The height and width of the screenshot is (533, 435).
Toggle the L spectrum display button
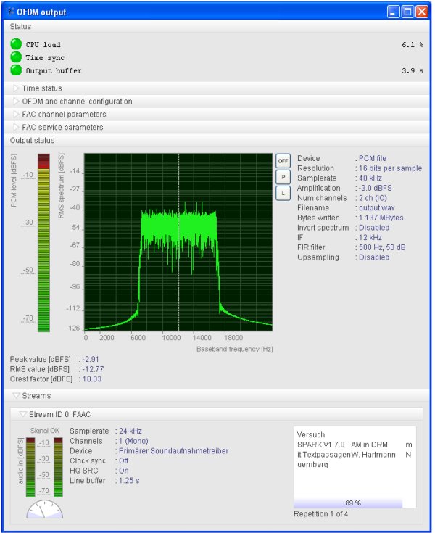[x=283, y=193]
